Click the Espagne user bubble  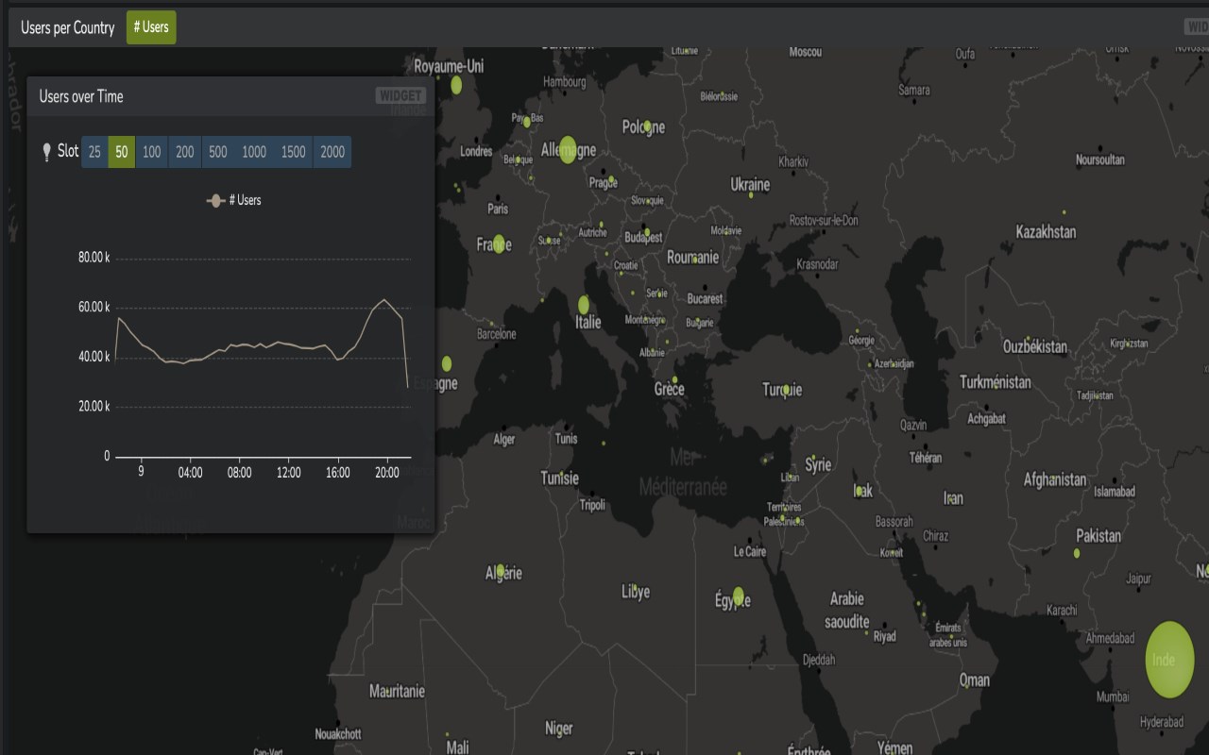(x=447, y=363)
